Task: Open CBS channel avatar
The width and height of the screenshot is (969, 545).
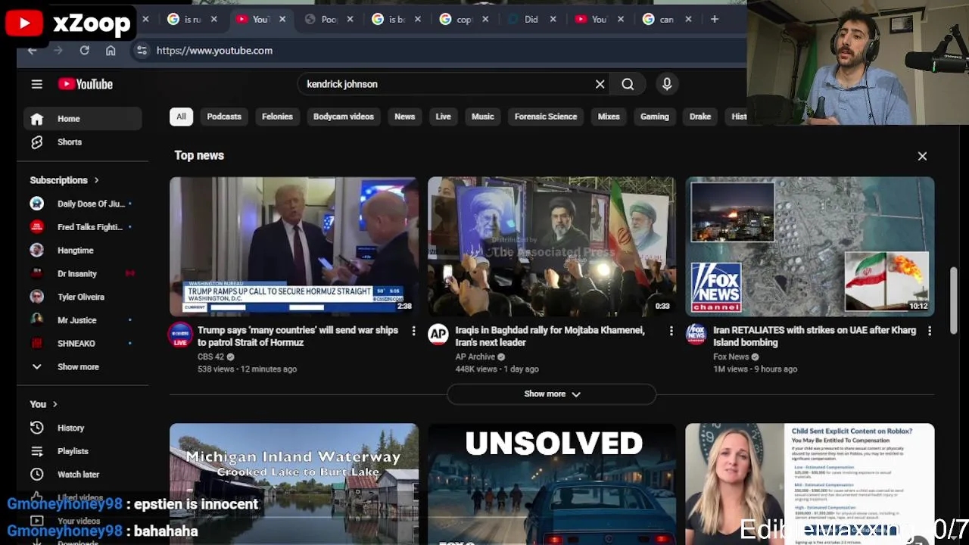Action: [180, 335]
